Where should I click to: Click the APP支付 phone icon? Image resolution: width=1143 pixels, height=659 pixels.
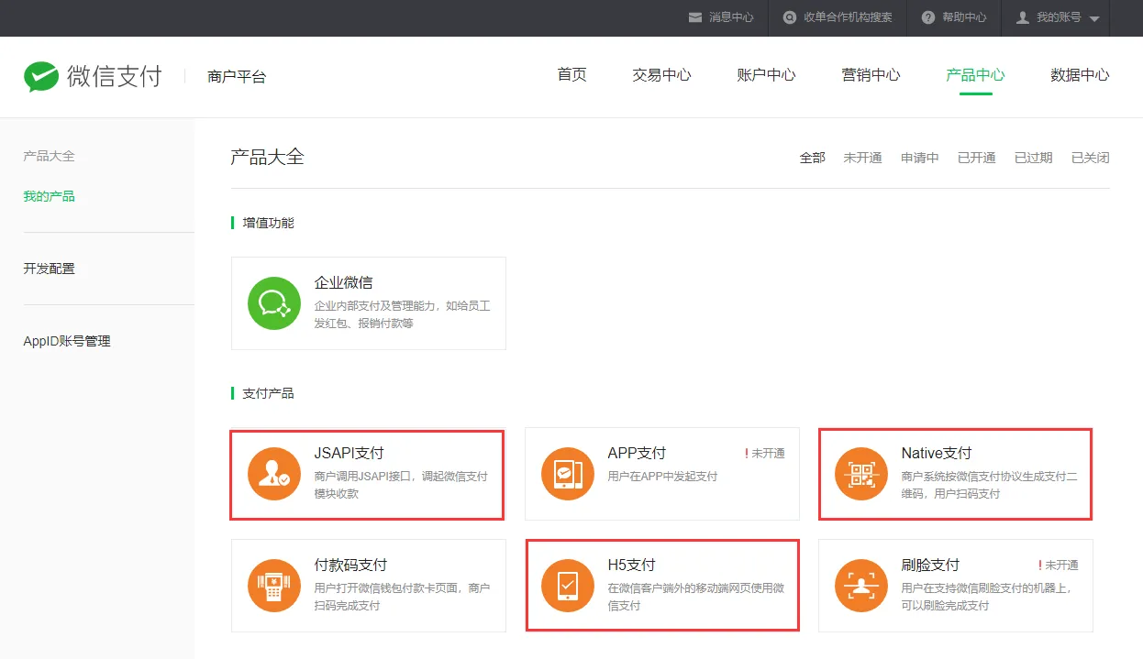pos(567,475)
